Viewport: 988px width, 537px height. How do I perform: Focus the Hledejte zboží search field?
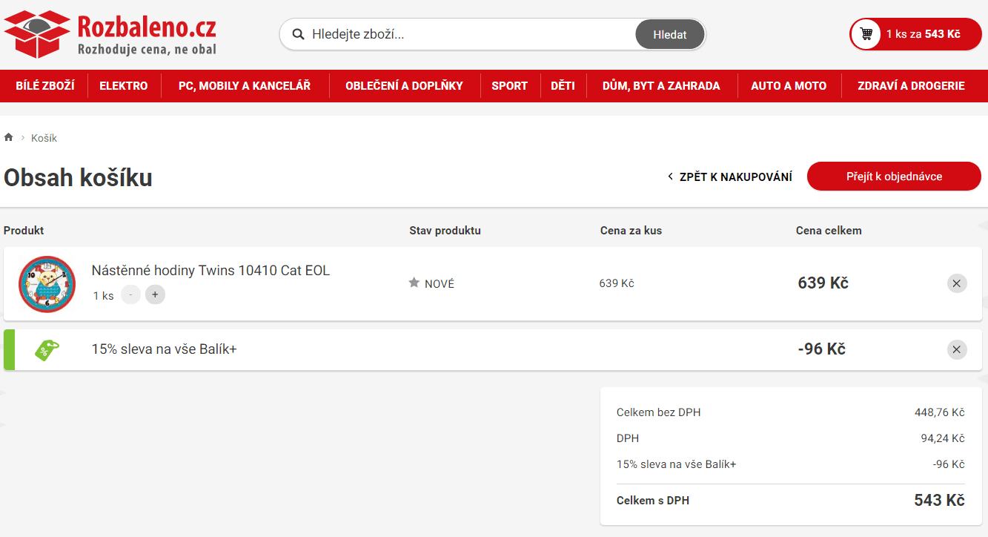[467, 35]
